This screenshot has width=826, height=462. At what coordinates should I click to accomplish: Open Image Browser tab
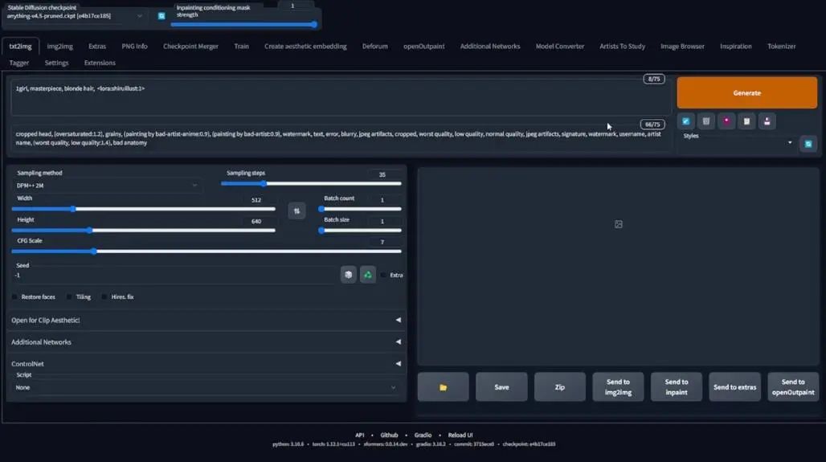682,47
